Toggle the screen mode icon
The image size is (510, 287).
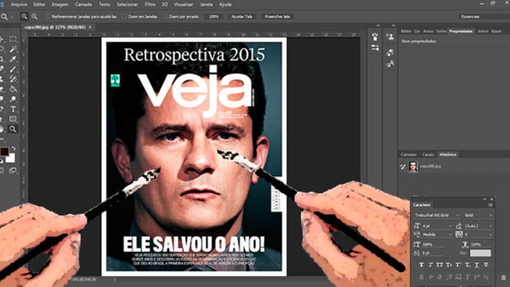coord(13,170)
